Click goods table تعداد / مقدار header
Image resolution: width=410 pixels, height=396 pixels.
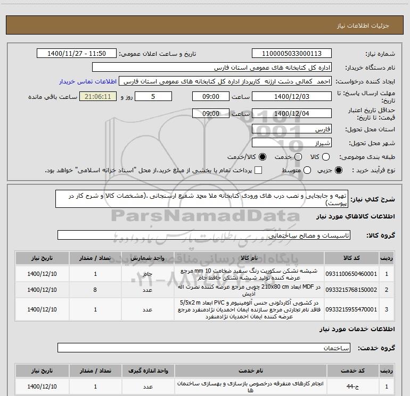(95, 258)
